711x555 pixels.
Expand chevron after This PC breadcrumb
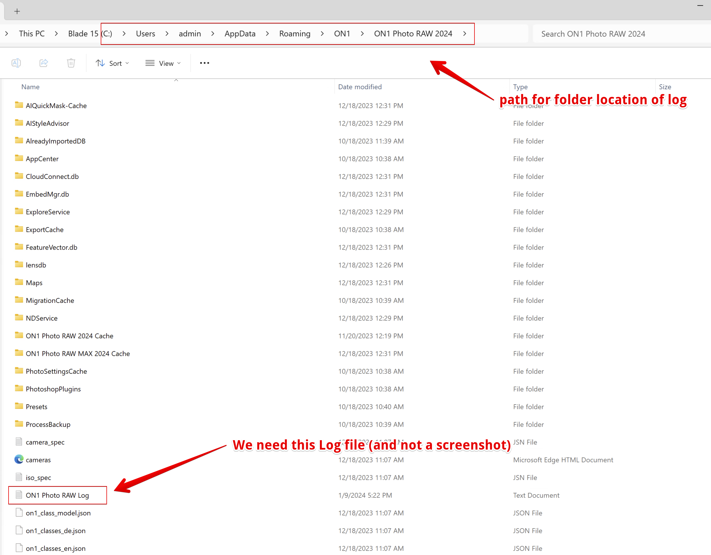point(56,34)
